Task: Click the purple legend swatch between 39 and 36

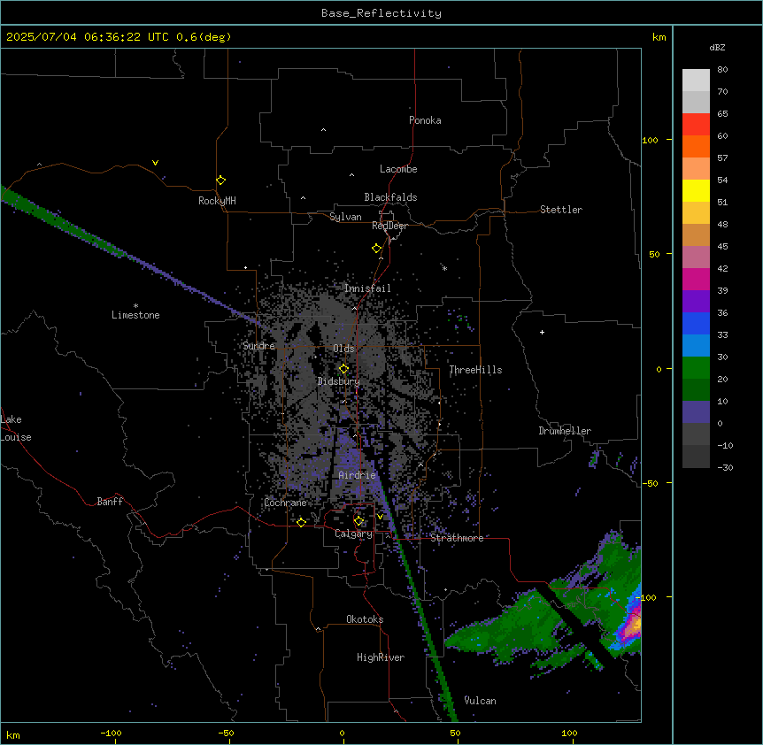Action: [x=696, y=302]
